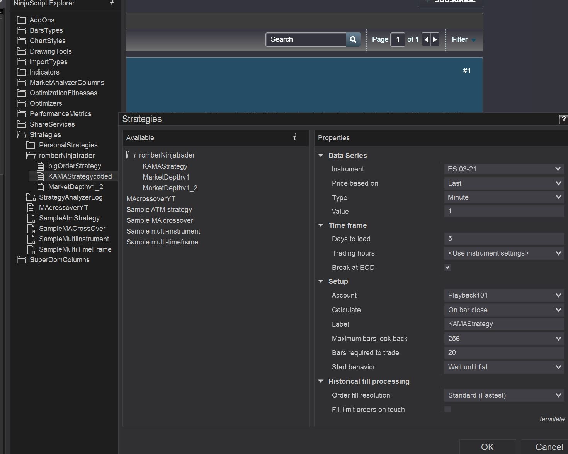Screen dimensions: 568x454
Task: Click the pin icon in NinjaScript Explorer
Action: click(x=112, y=3)
